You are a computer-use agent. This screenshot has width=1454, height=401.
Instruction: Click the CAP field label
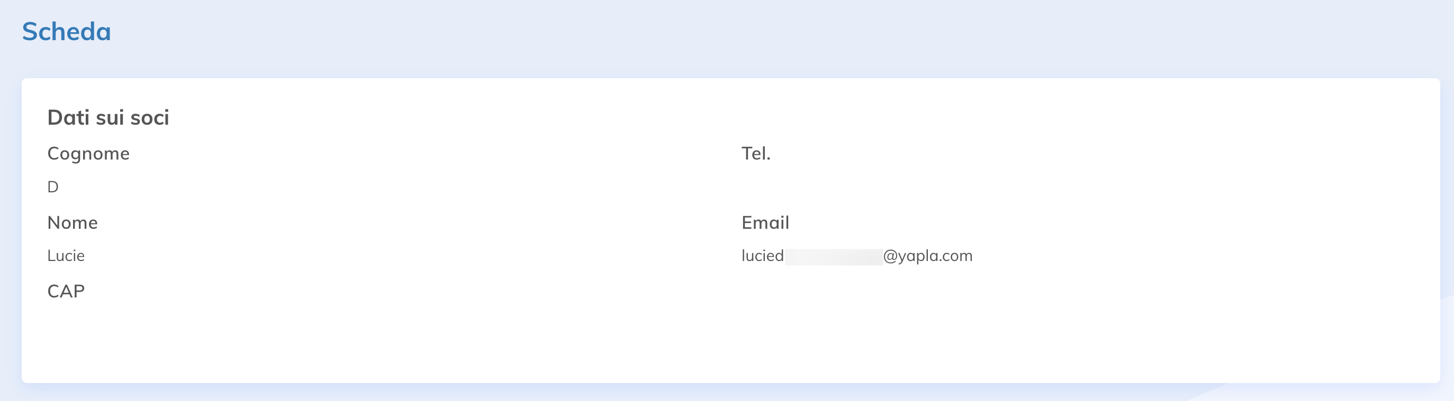tap(66, 291)
